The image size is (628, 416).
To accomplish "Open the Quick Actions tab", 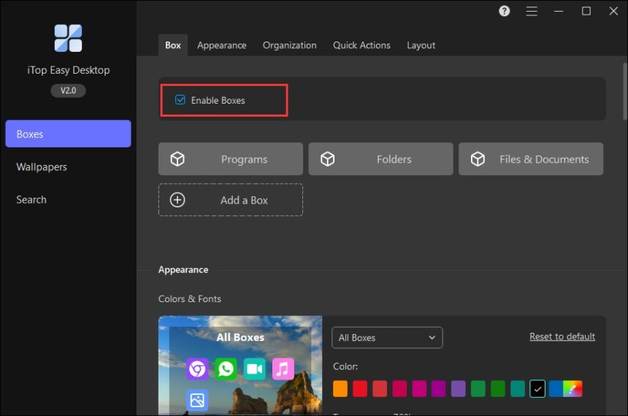I will [361, 45].
